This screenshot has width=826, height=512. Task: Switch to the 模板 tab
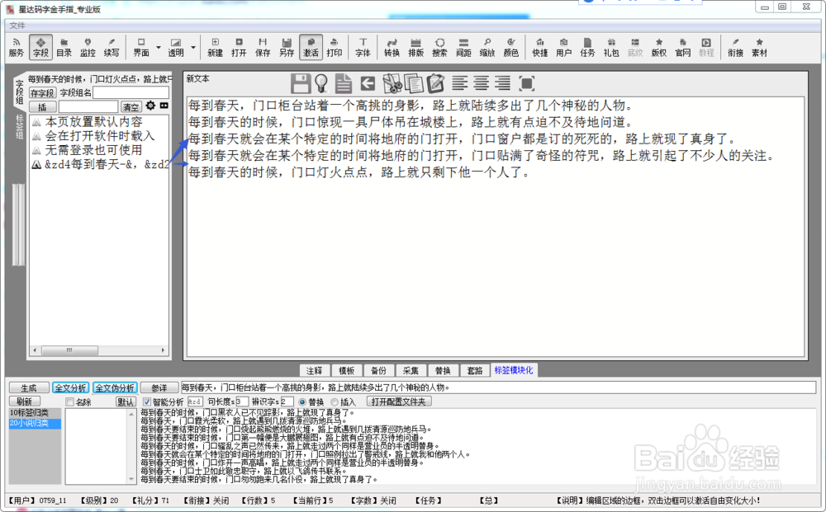point(347,370)
